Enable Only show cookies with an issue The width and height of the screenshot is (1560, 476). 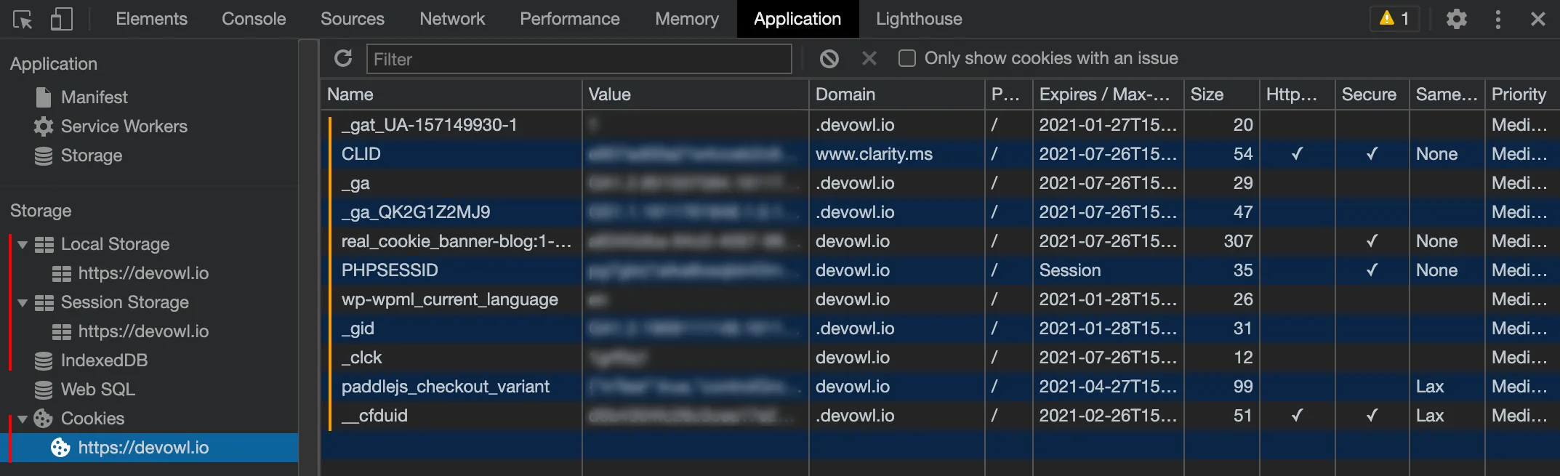pyautogui.click(x=906, y=58)
